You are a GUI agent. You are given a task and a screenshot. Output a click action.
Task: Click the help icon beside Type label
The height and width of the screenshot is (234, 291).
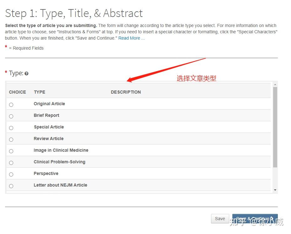tap(27, 73)
